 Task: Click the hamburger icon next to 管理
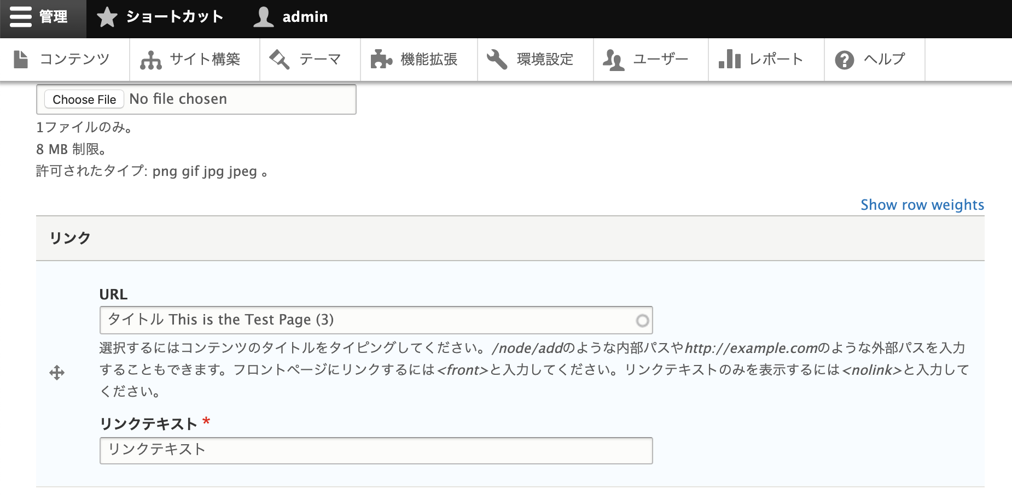(20, 16)
